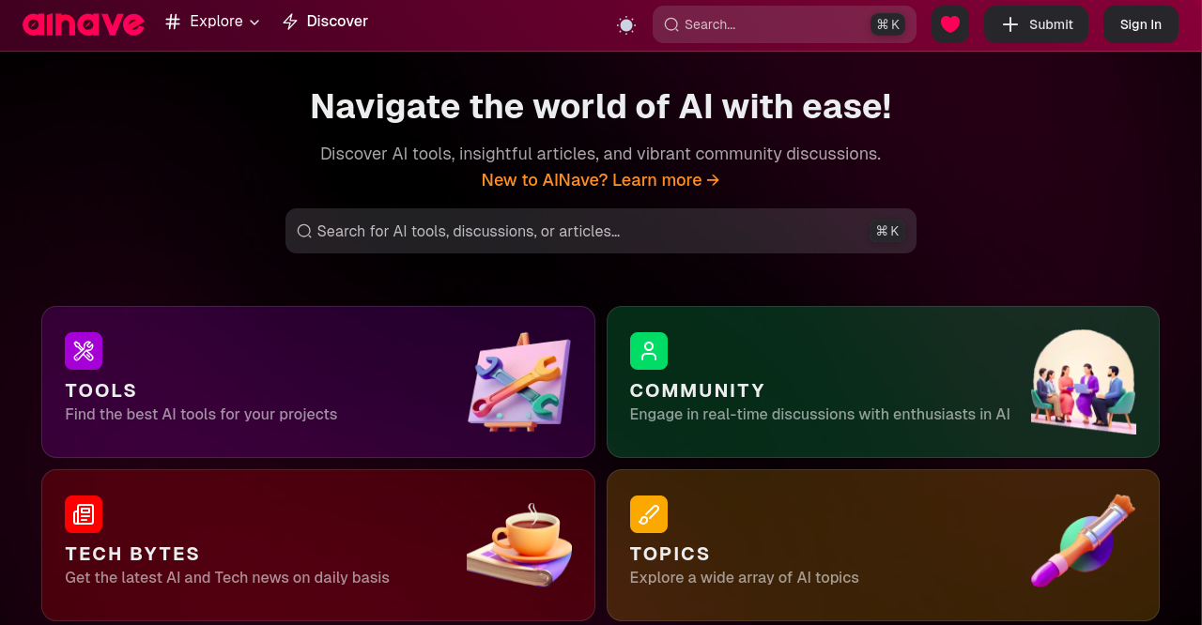Expand the Explore dropdown chevron
Viewport: 1202px width, 625px height.
coord(254,23)
